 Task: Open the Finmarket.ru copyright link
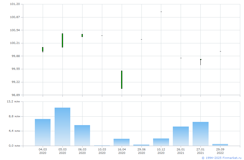pos(221,158)
